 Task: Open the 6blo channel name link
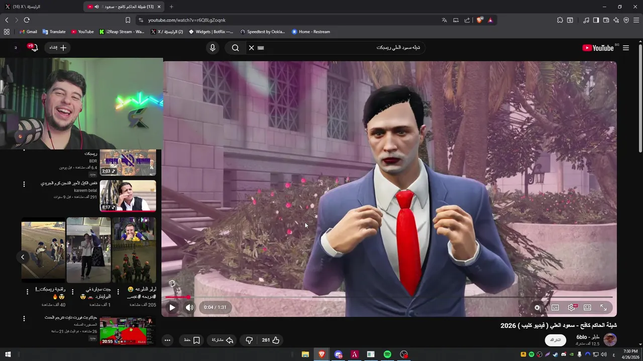coord(588,337)
